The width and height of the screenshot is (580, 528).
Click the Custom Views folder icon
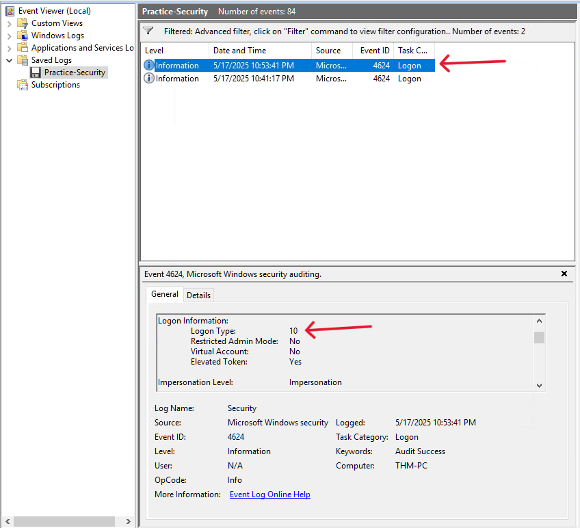23,23
